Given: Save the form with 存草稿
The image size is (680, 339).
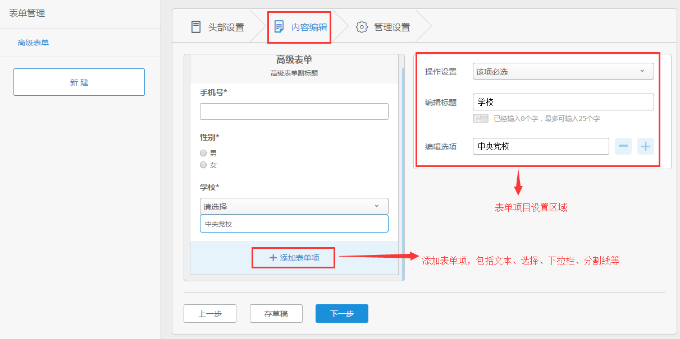Looking at the screenshot, I should point(276,314).
